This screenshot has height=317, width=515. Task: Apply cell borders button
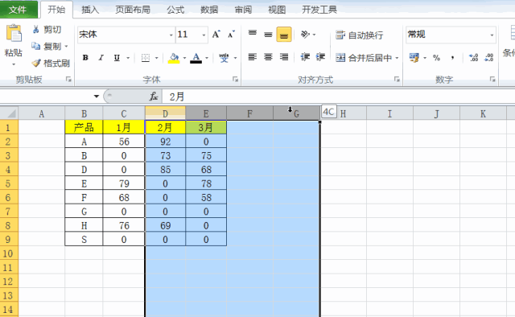point(145,58)
